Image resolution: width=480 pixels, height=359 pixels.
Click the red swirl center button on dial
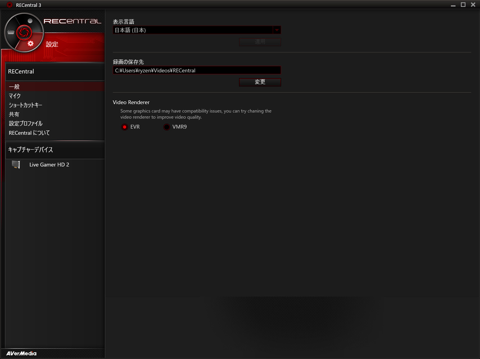click(23, 32)
